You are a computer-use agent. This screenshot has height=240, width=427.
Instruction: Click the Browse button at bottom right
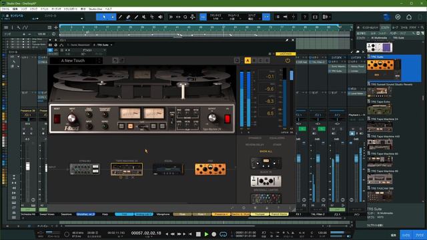coord(420,235)
